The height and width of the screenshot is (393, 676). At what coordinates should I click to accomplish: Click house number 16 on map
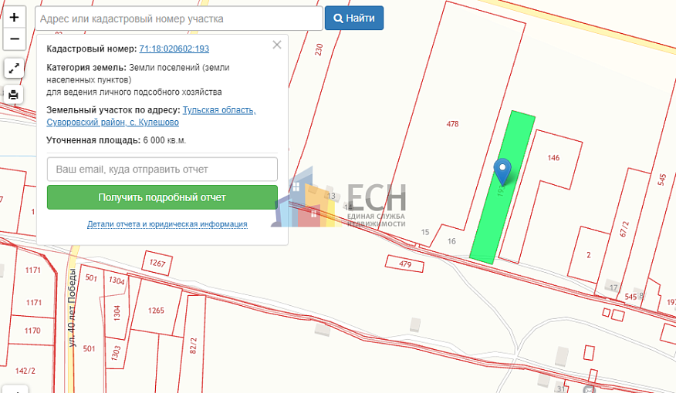click(451, 241)
